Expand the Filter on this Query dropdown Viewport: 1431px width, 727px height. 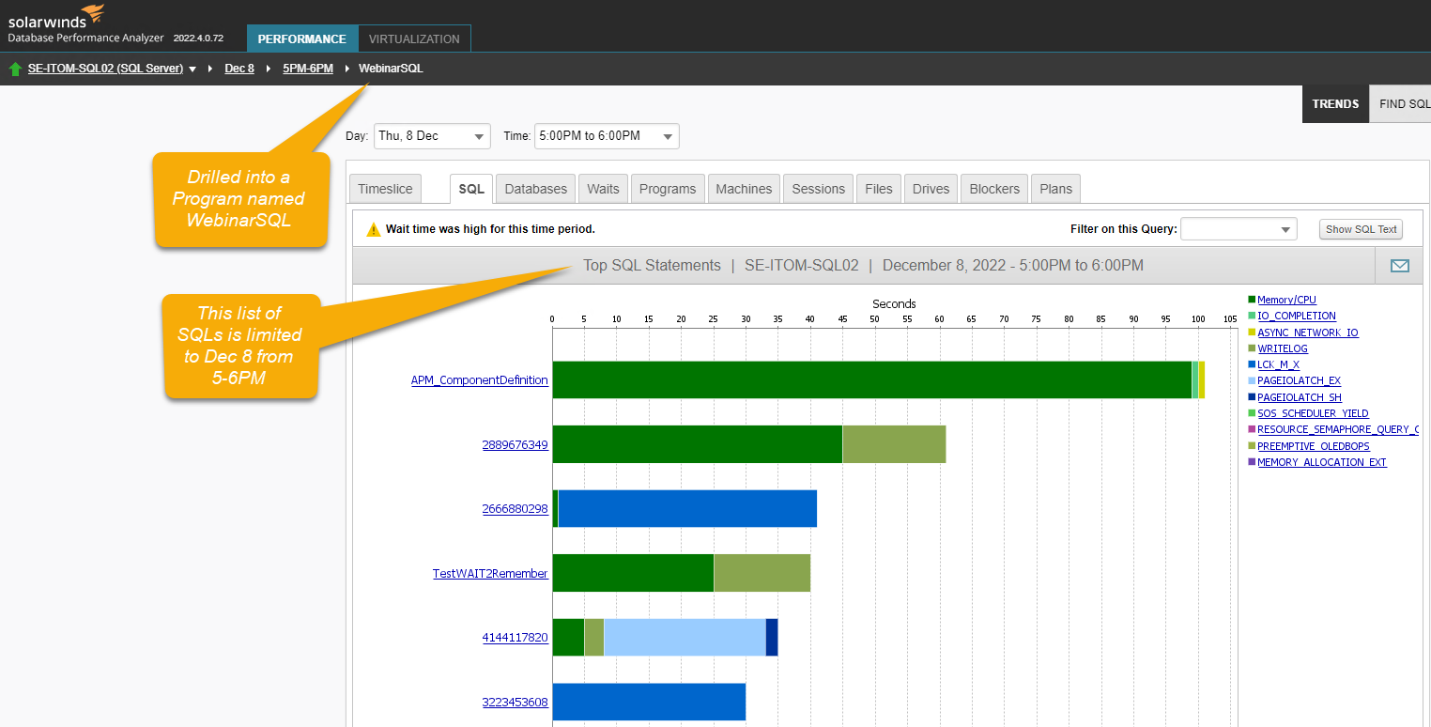pyautogui.click(x=1239, y=229)
